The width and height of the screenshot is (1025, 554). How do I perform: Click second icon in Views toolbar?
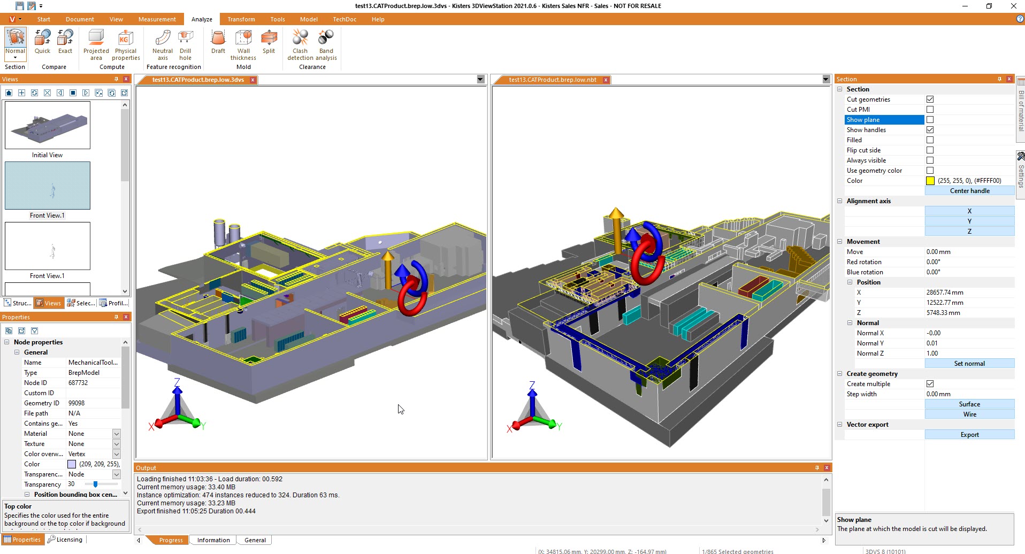21,93
